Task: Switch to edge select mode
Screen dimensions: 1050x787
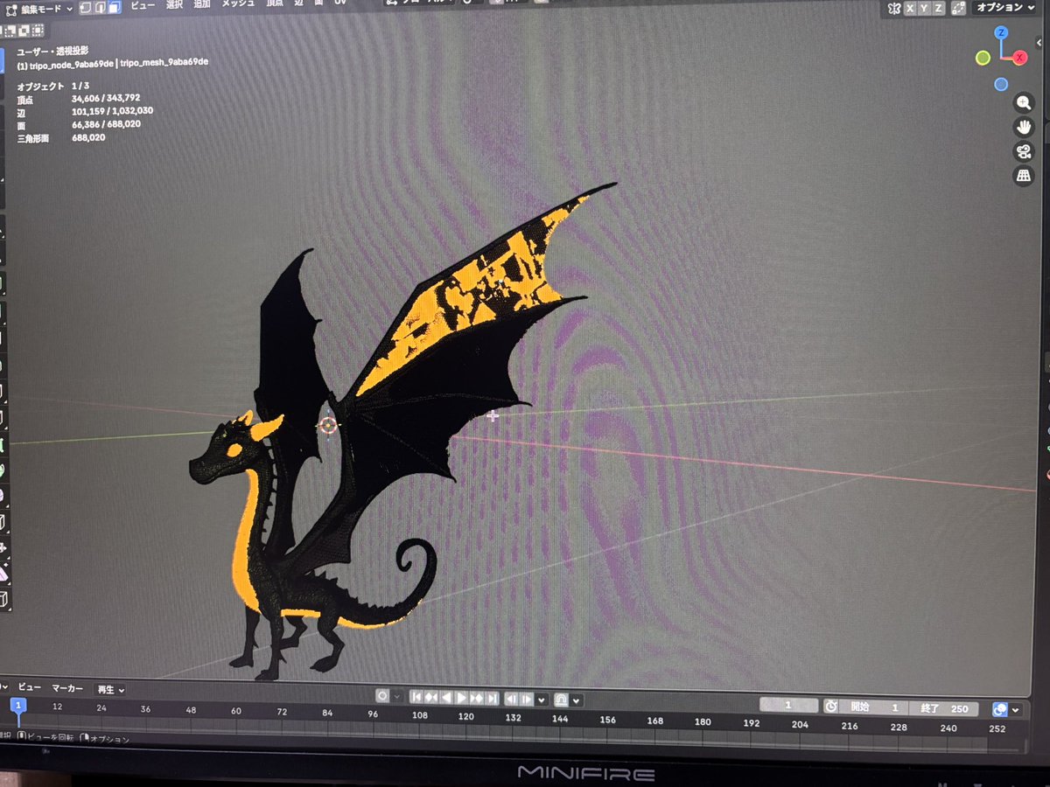Action: [x=101, y=8]
